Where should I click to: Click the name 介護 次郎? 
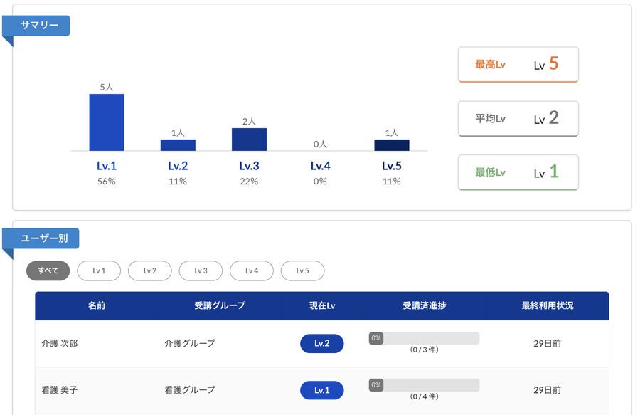[x=60, y=344]
